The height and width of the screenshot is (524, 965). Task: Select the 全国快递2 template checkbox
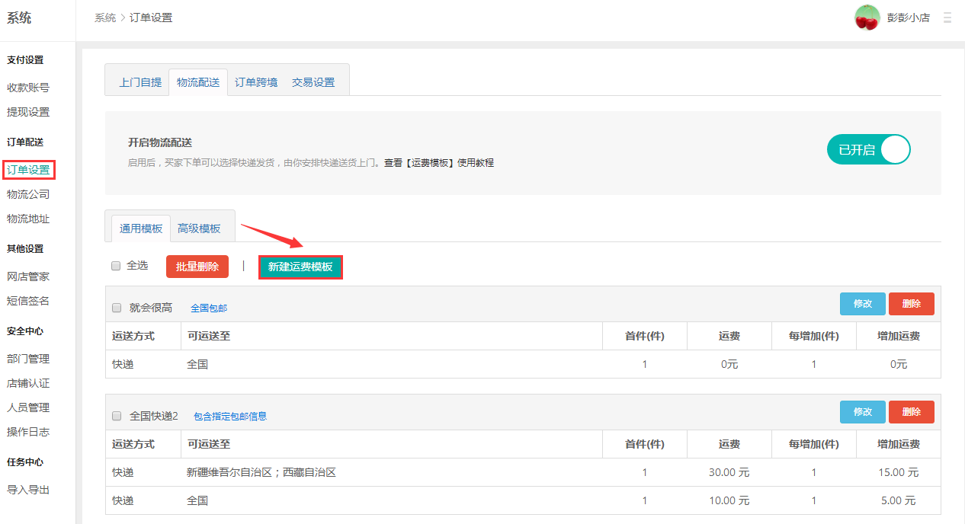click(x=117, y=416)
